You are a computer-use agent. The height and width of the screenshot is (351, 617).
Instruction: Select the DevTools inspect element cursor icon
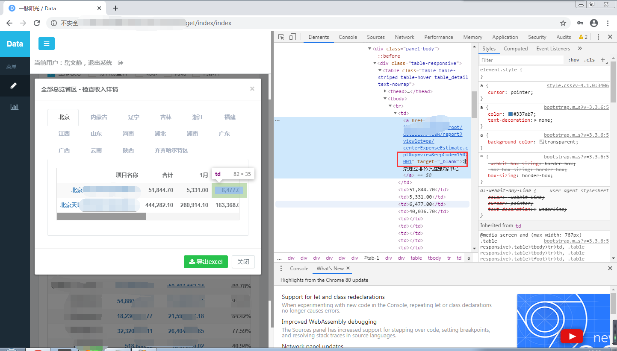click(281, 37)
